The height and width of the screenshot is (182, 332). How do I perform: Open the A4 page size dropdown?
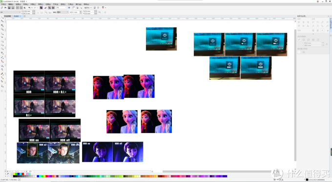(10, 12)
